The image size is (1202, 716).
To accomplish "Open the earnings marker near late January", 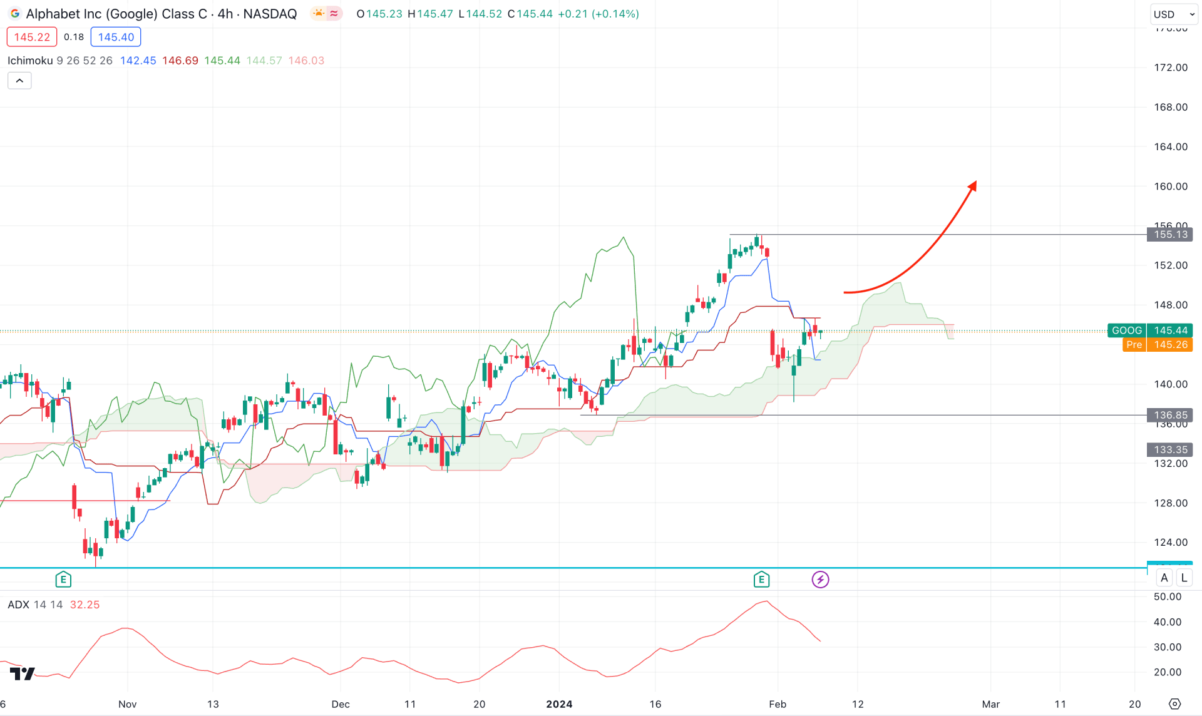I will click(761, 580).
